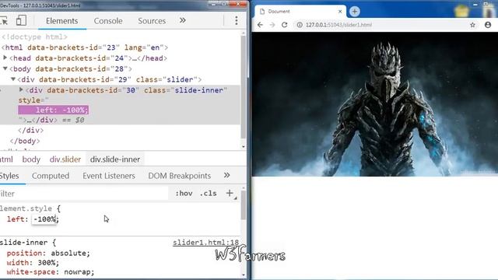The width and height of the screenshot is (498, 280).
Task: Open the browser profile avatar
Action: click(x=488, y=25)
